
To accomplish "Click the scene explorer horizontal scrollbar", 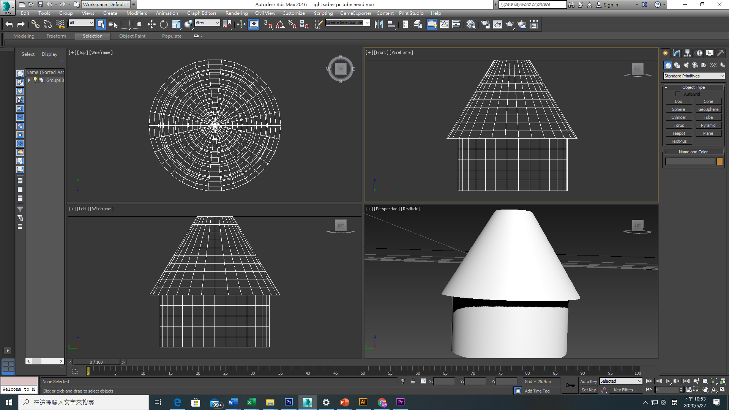I will (x=45, y=361).
